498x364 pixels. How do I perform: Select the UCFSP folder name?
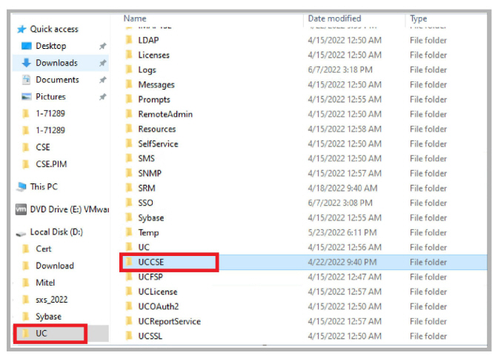point(150,277)
